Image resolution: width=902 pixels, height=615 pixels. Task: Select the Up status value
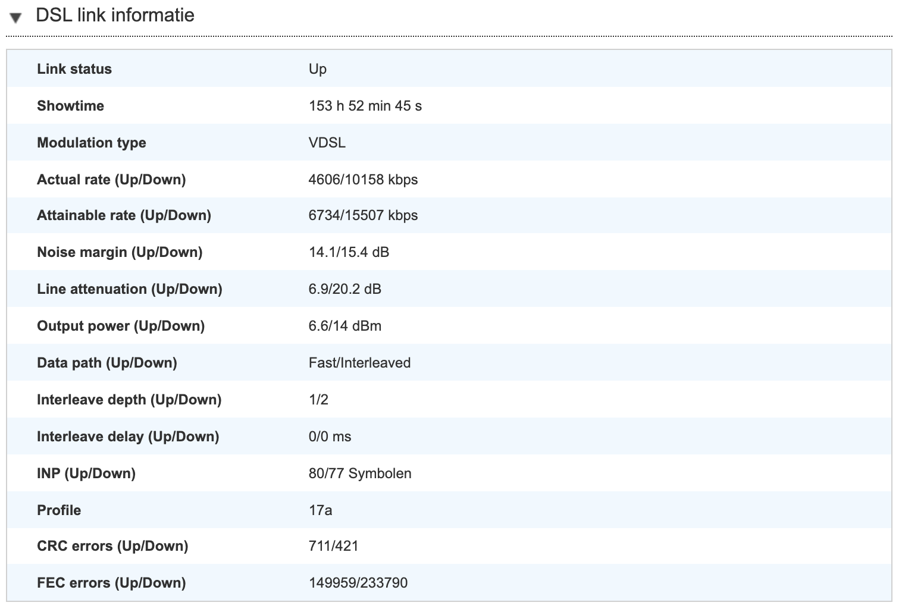click(x=317, y=69)
